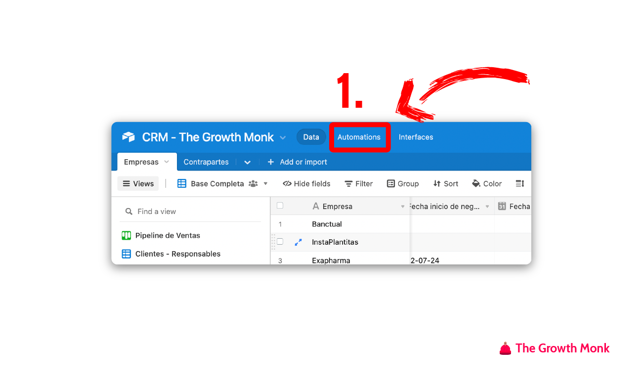Open the Base Completa view name

[x=217, y=183]
